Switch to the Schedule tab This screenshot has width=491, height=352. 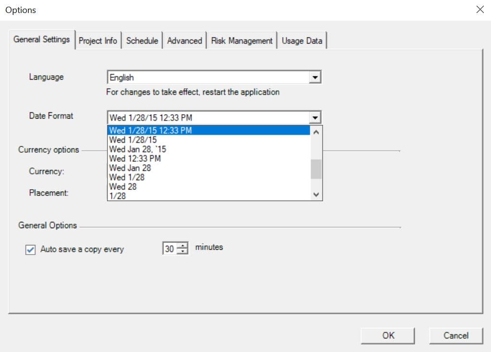(142, 40)
